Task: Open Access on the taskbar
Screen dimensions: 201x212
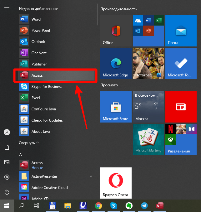Action: (160, 206)
